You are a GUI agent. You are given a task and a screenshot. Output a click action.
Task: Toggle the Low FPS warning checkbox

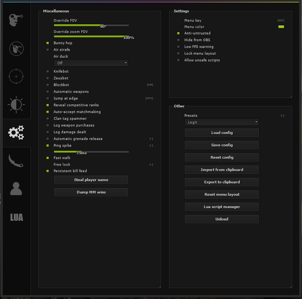pyautogui.click(x=178, y=47)
